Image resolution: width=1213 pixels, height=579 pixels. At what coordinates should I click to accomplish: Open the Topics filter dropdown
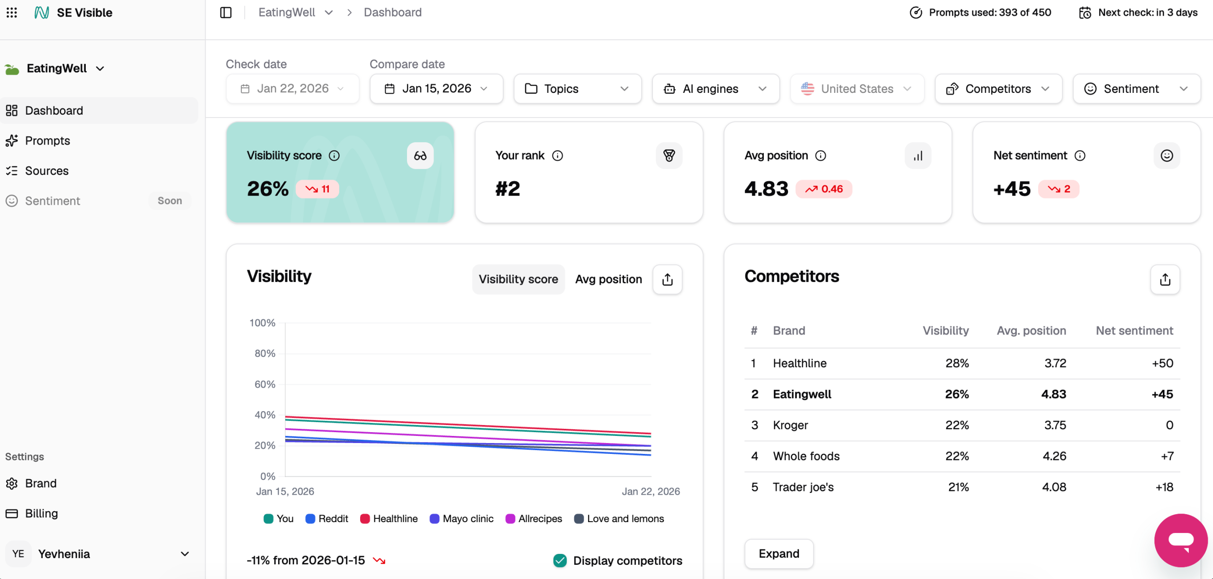(x=577, y=89)
